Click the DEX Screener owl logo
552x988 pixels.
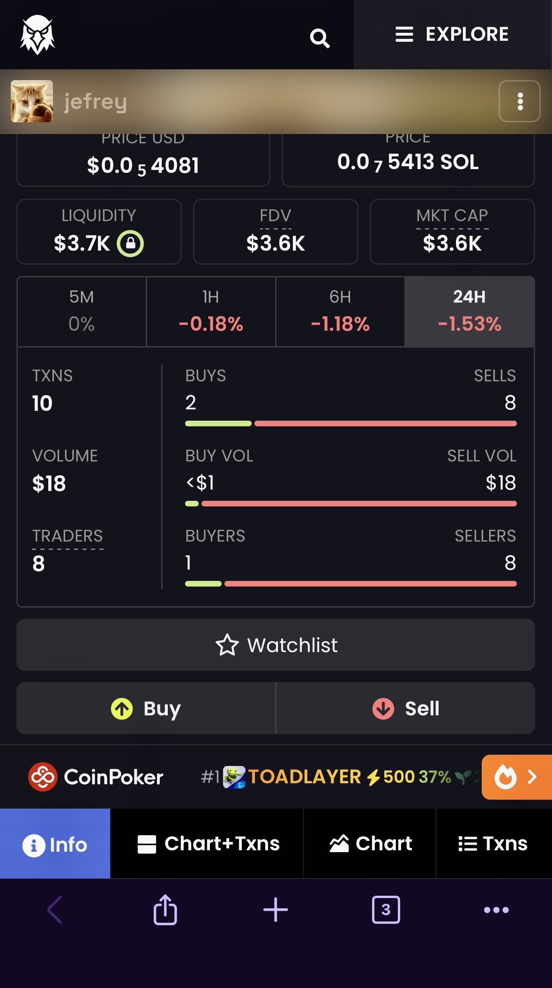click(x=37, y=35)
